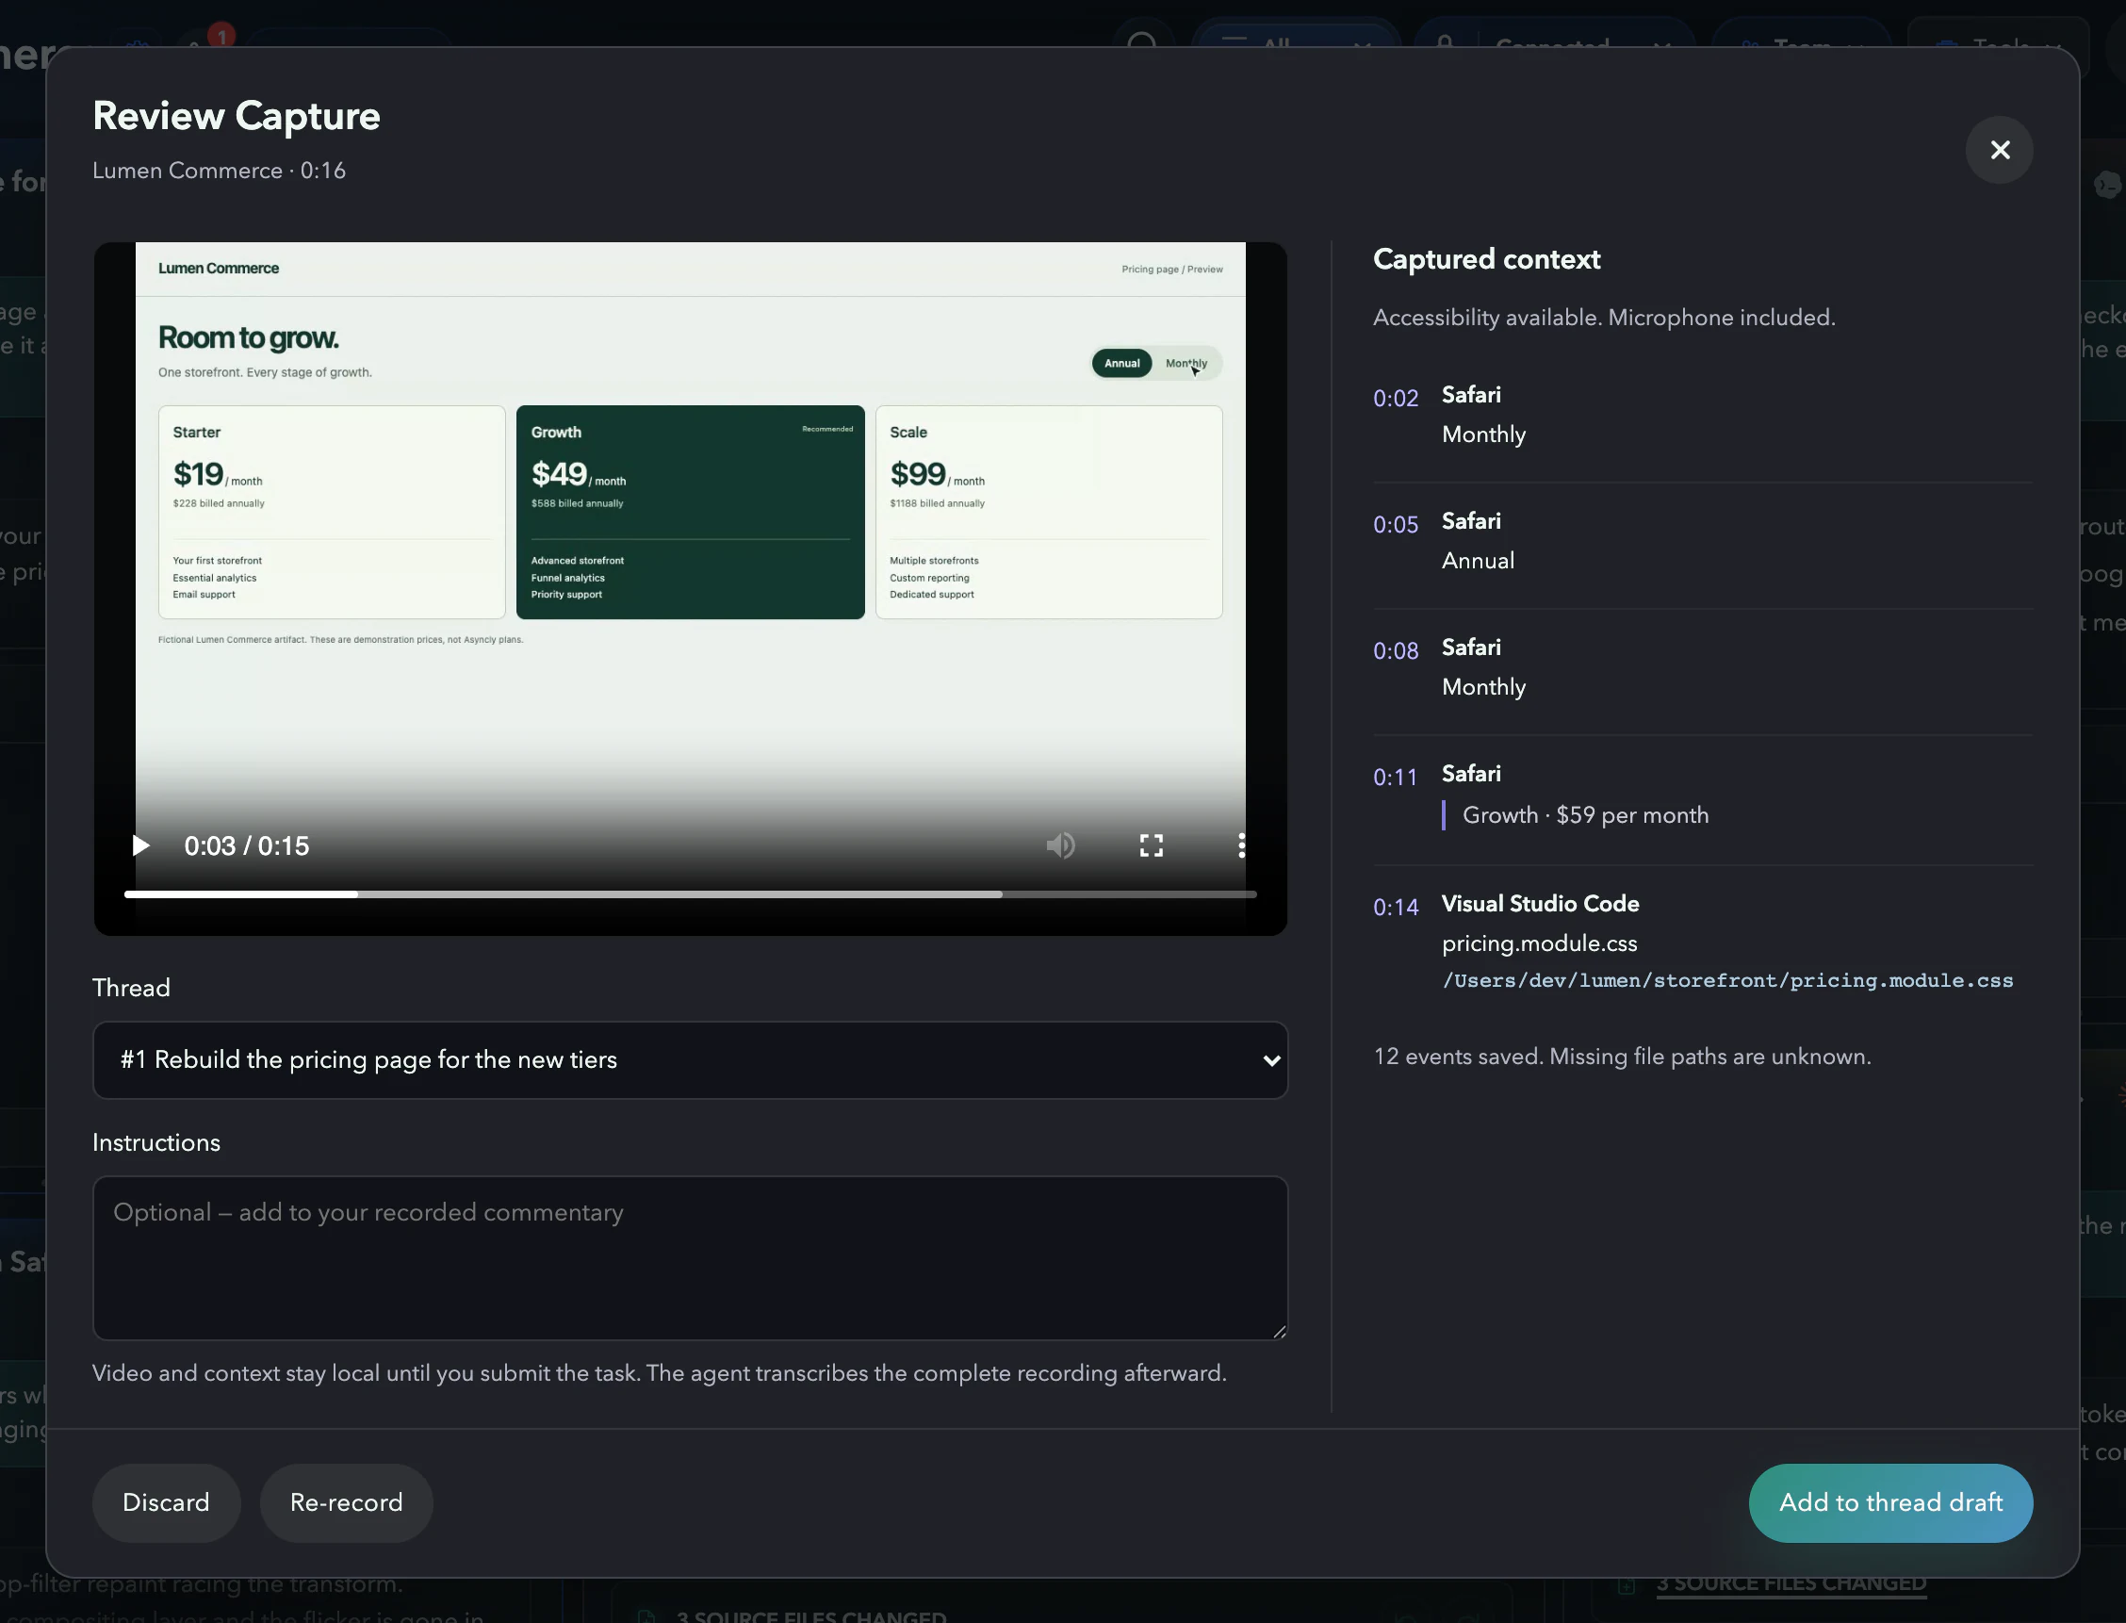
Task: Jump to the 0:11 timestamp
Action: [1396, 778]
